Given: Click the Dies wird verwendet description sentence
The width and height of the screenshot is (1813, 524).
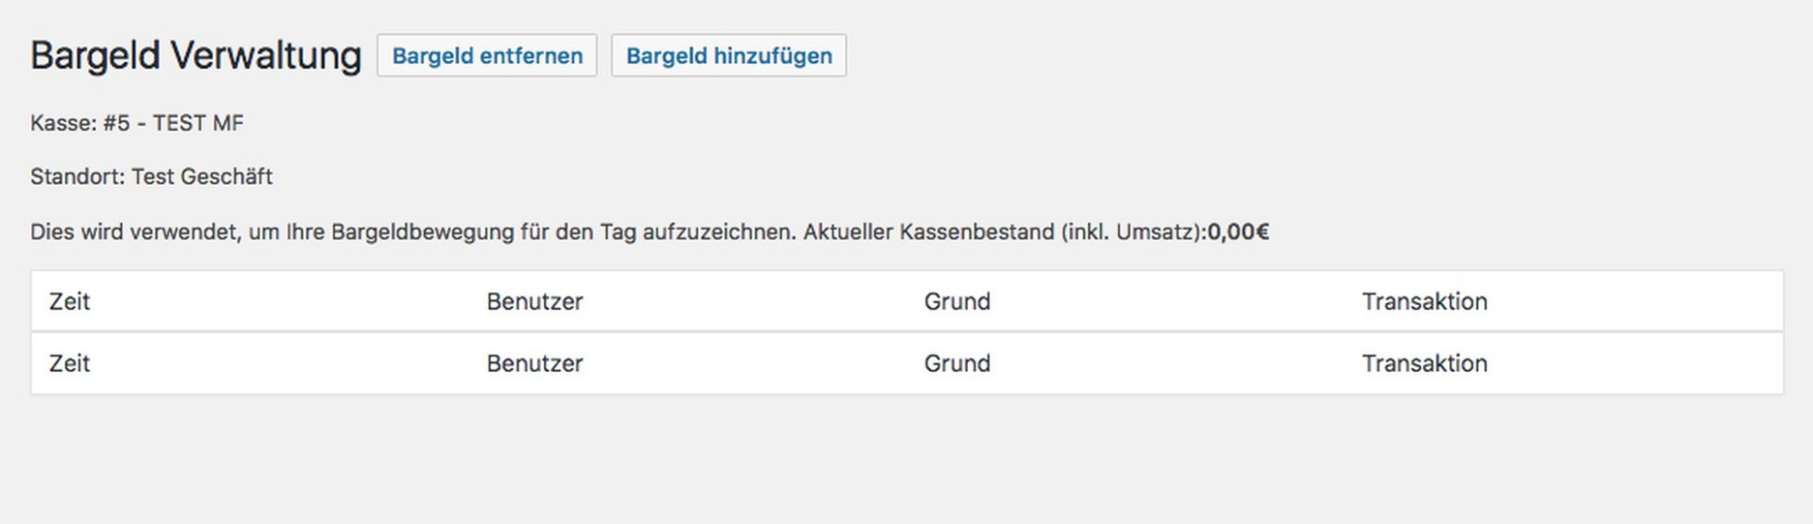Looking at the screenshot, I should click(x=413, y=232).
